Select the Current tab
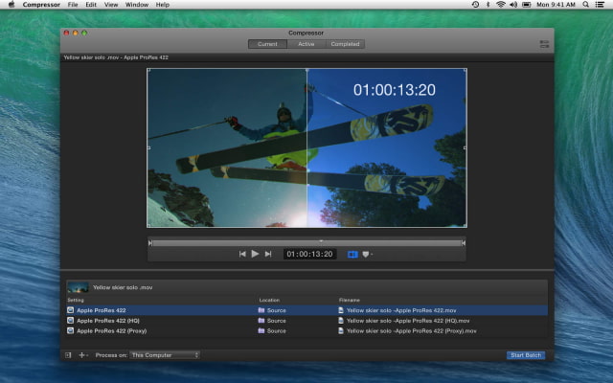Screen dimensions: 613x383 (x=268, y=44)
